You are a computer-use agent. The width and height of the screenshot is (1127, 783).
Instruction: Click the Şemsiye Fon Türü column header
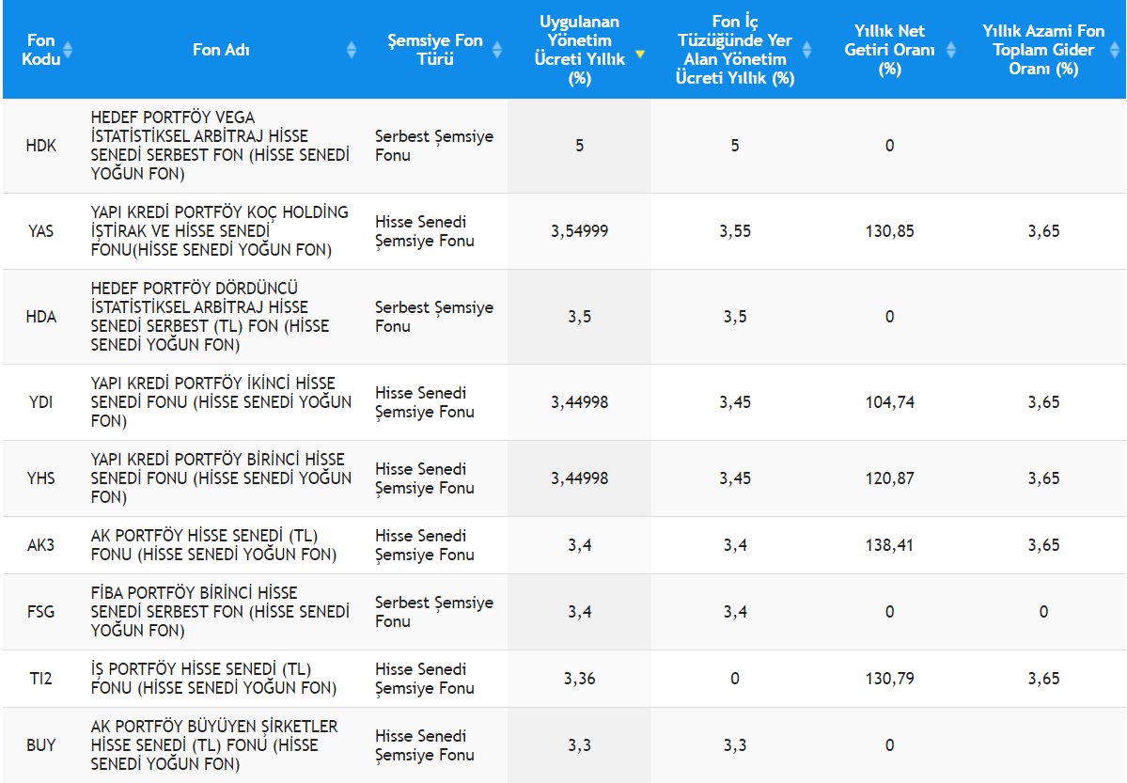[x=435, y=50]
